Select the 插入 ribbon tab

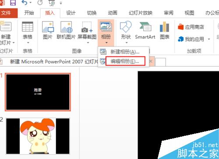point(50,13)
